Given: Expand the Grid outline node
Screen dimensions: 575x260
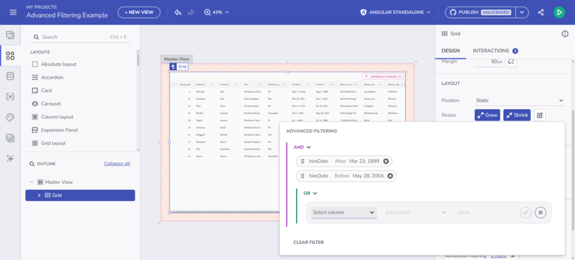Looking at the screenshot, I should coord(39,195).
